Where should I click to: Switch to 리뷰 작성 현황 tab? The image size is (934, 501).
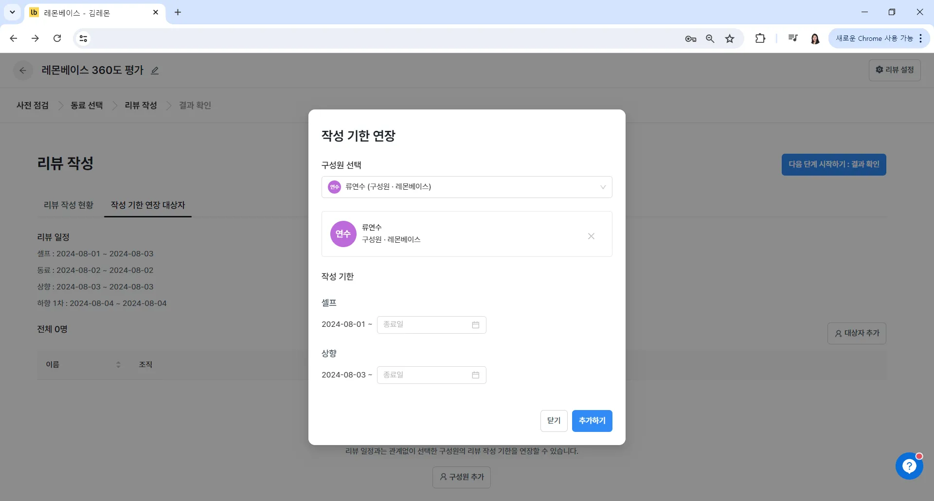69,205
